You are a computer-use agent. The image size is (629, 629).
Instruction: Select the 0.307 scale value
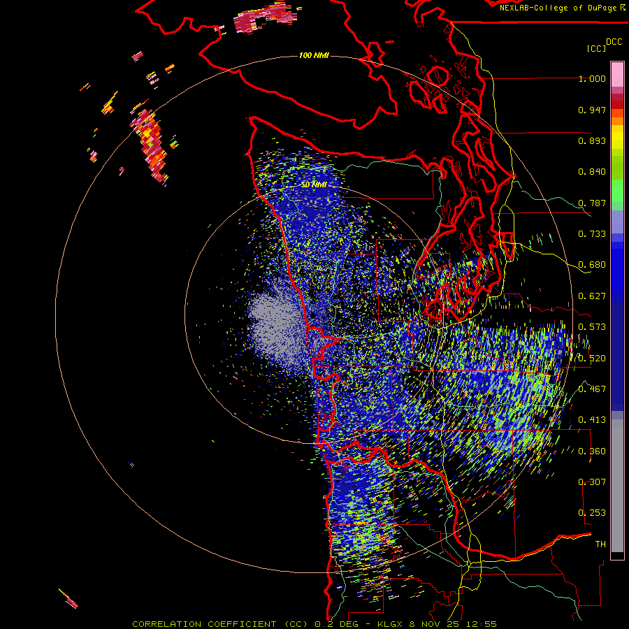(592, 482)
